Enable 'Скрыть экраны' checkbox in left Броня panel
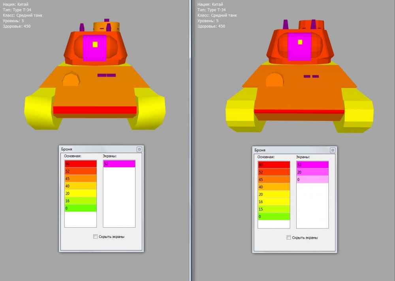This screenshot has width=395, height=281. pos(95,237)
